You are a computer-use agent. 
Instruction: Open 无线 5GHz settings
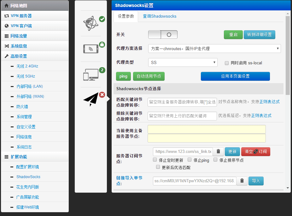click(35, 76)
